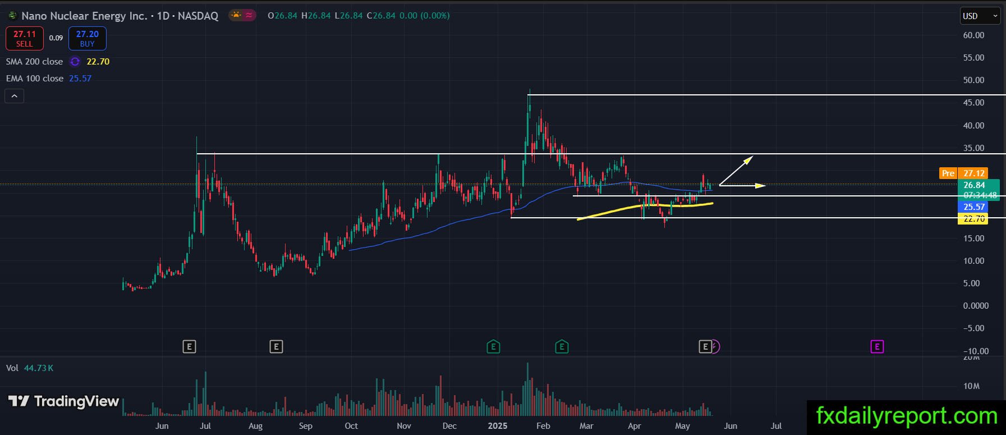Click the yellow 22.70 value in the SMA legend
The height and width of the screenshot is (435, 1006).
(98, 62)
